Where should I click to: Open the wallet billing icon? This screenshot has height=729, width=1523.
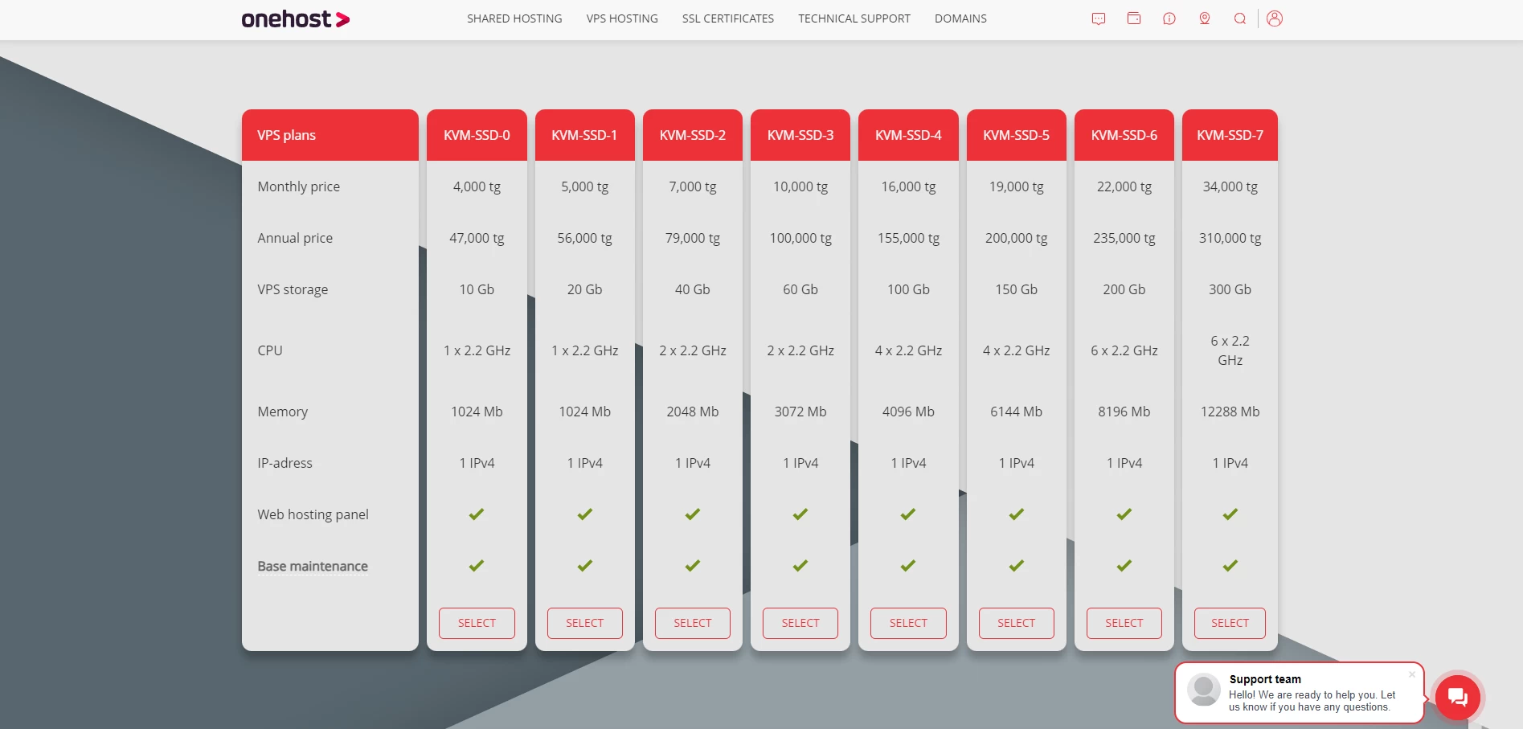click(1134, 18)
